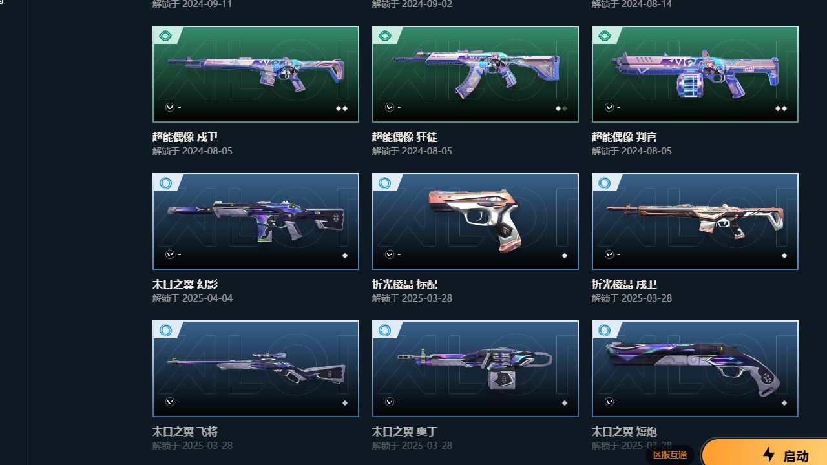Click the 末日之翼 飞将 skin name

tap(185, 431)
